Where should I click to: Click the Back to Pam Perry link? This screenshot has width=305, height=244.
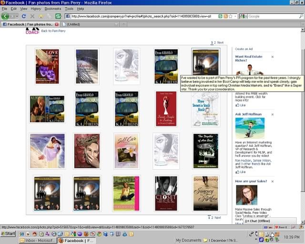pyautogui.click(x=53, y=31)
